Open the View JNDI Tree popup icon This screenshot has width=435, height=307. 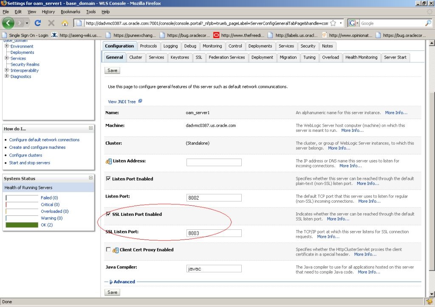pyautogui.click(x=140, y=101)
